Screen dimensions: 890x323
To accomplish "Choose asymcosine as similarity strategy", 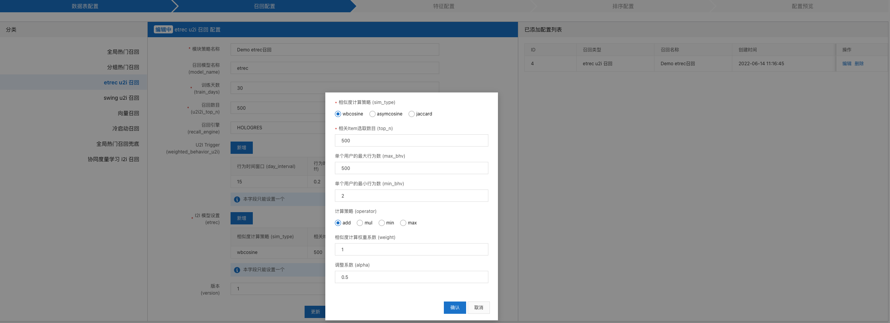I will coord(372,114).
